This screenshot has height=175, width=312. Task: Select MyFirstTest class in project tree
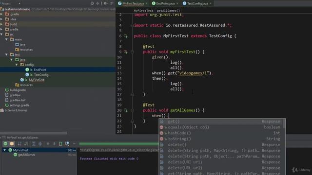(x=37, y=80)
